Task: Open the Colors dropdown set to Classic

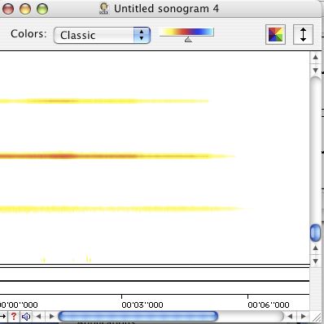Action: [x=102, y=35]
